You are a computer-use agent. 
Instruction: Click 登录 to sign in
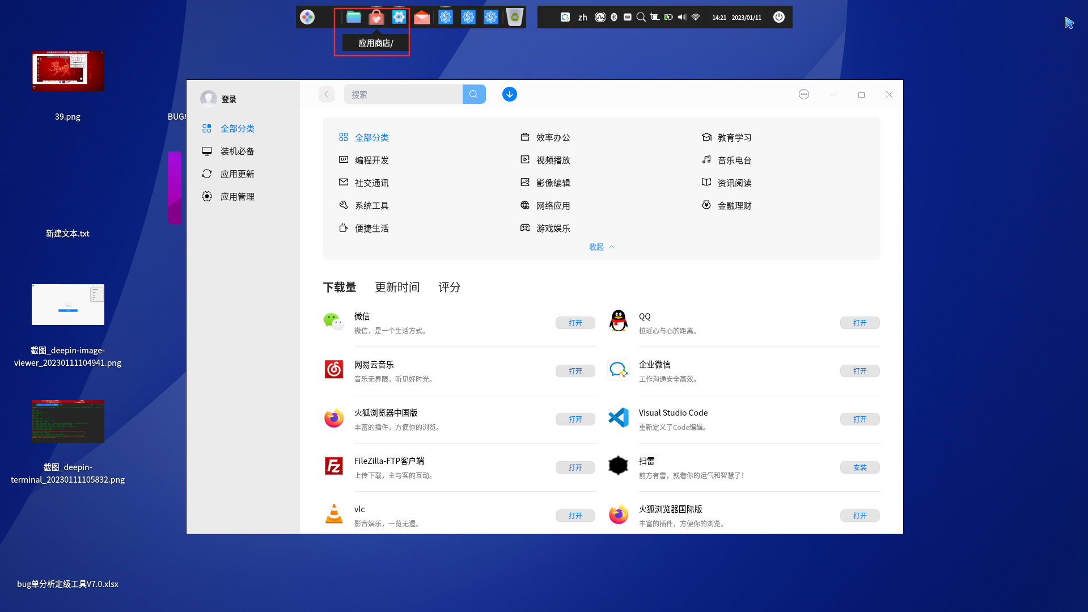[229, 99]
